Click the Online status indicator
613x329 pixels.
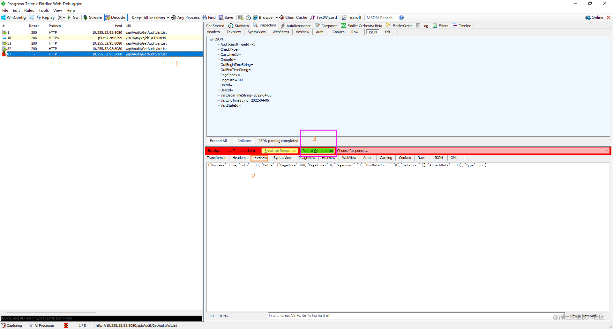[x=594, y=18]
